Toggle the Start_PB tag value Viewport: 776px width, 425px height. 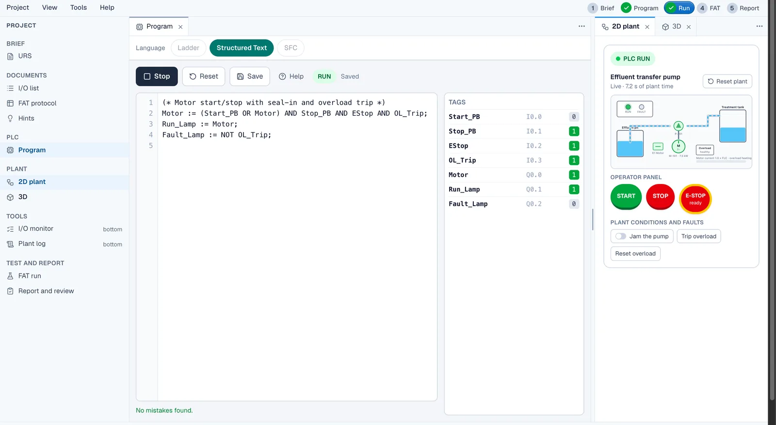tap(574, 117)
